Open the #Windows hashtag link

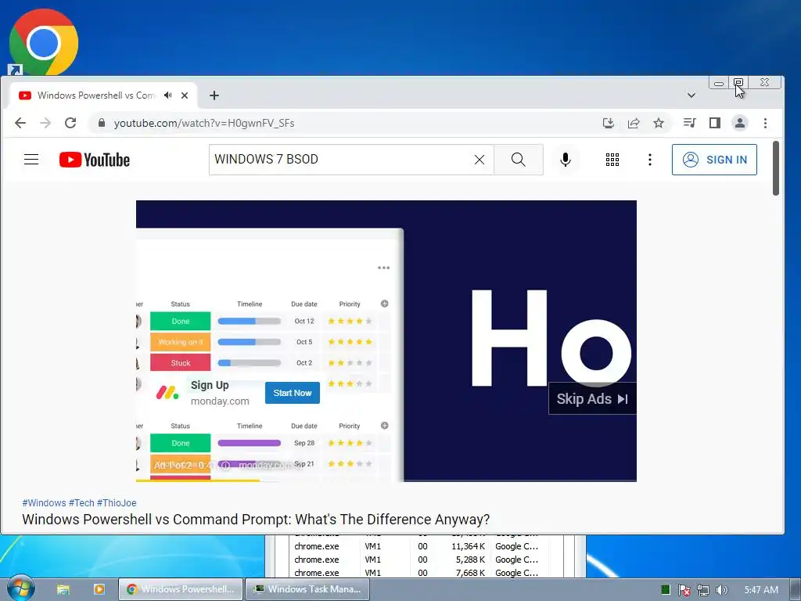coord(44,503)
